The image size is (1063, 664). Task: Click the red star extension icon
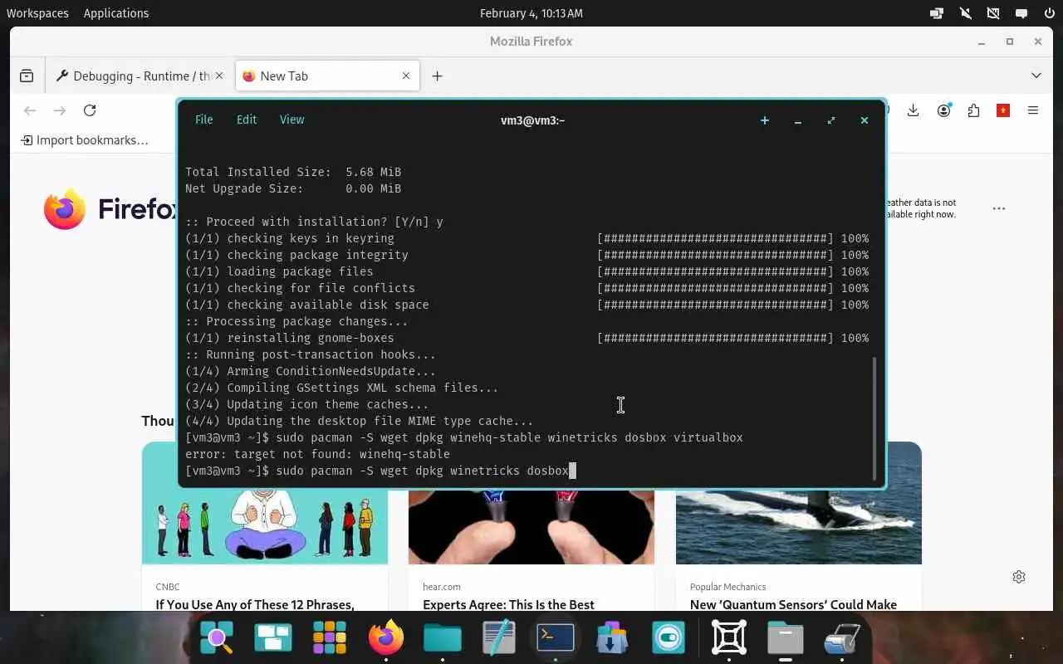click(x=1003, y=110)
